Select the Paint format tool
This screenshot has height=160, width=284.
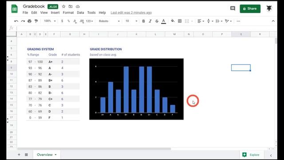(x=36, y=21)
